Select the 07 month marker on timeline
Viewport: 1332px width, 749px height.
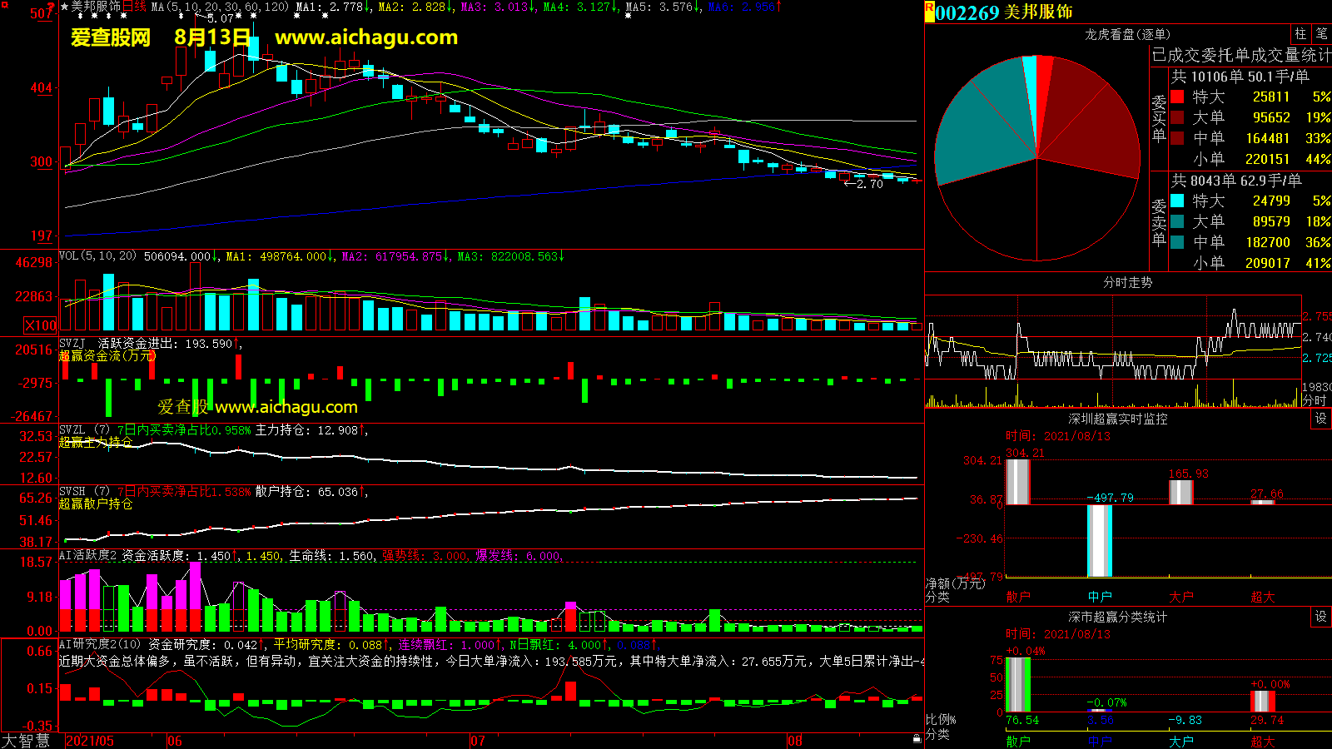(x=478, y=741)
